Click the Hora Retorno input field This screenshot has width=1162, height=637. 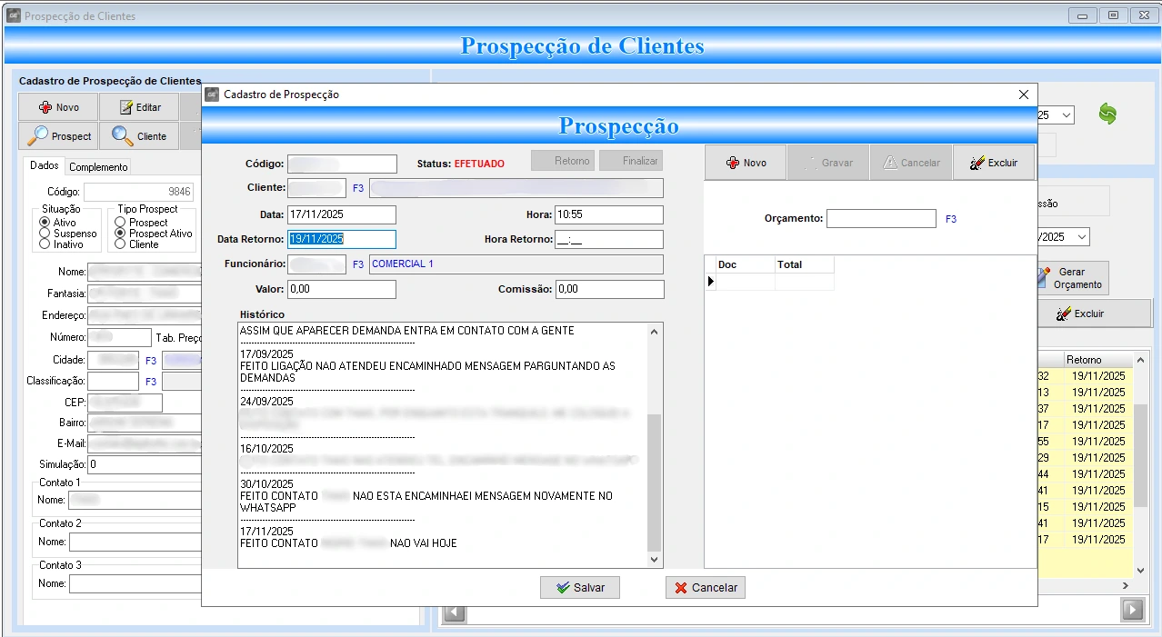click(x=608, y=239)
